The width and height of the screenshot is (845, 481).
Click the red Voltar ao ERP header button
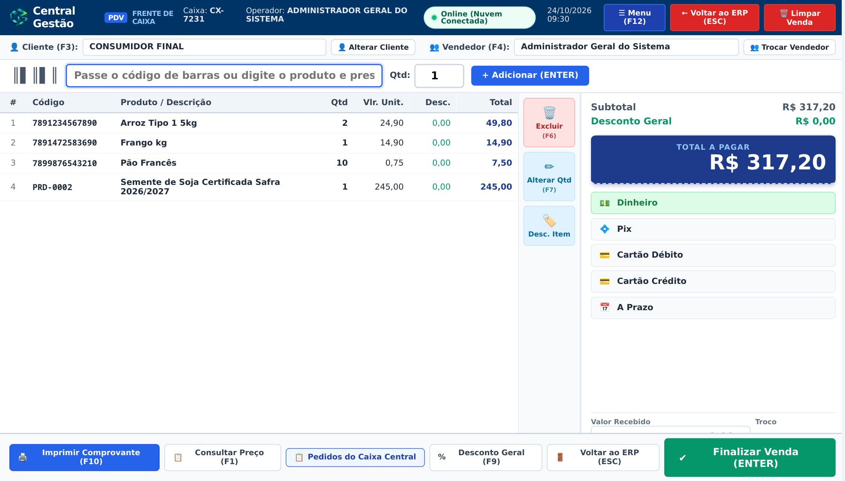[x=714, y=17]
